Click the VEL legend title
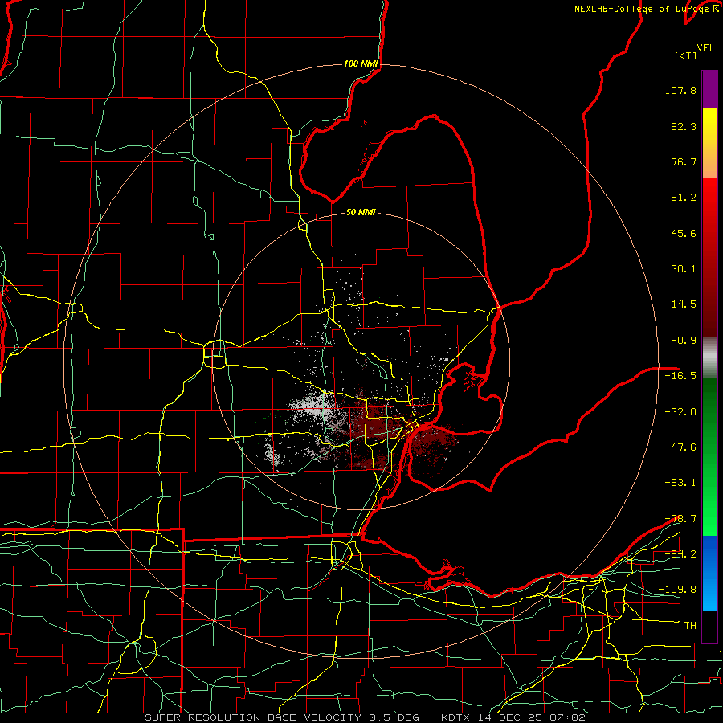 (706, 48)
